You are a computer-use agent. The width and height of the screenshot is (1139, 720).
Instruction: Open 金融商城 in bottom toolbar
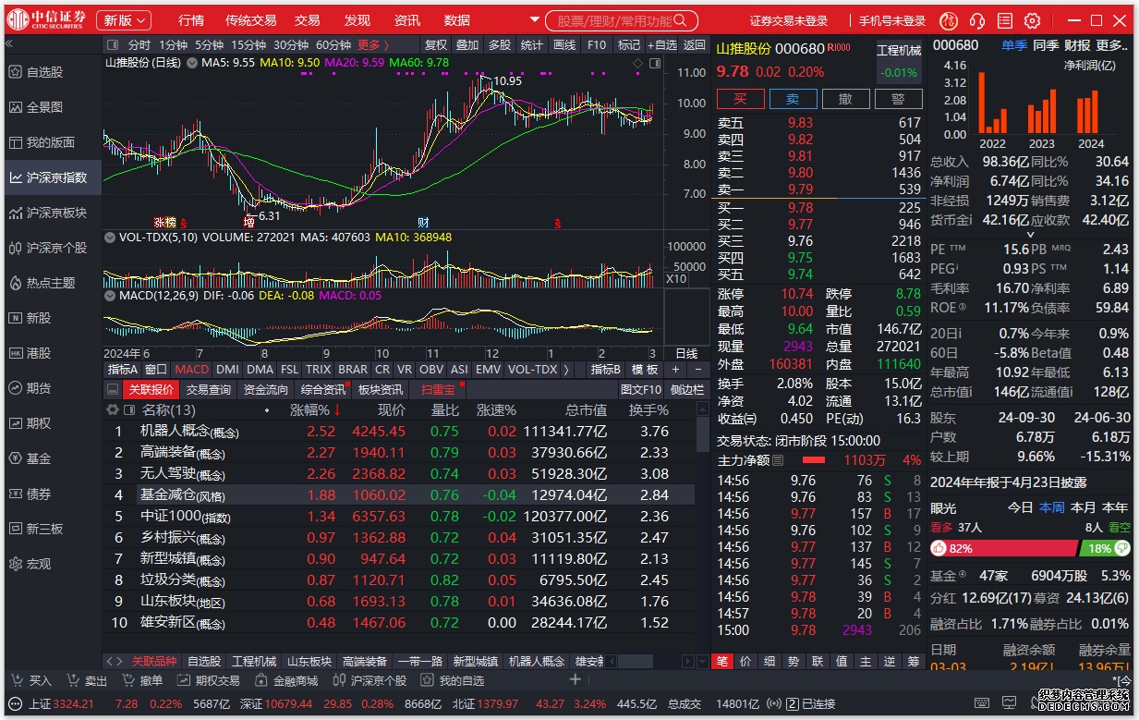click(286, 680)
